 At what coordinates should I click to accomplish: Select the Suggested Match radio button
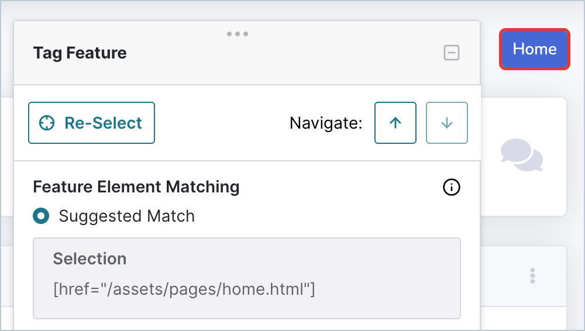[x=41, y=216]
